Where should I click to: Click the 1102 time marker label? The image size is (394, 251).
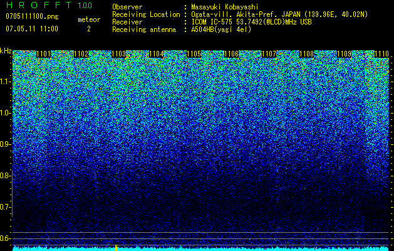(81, 54)
